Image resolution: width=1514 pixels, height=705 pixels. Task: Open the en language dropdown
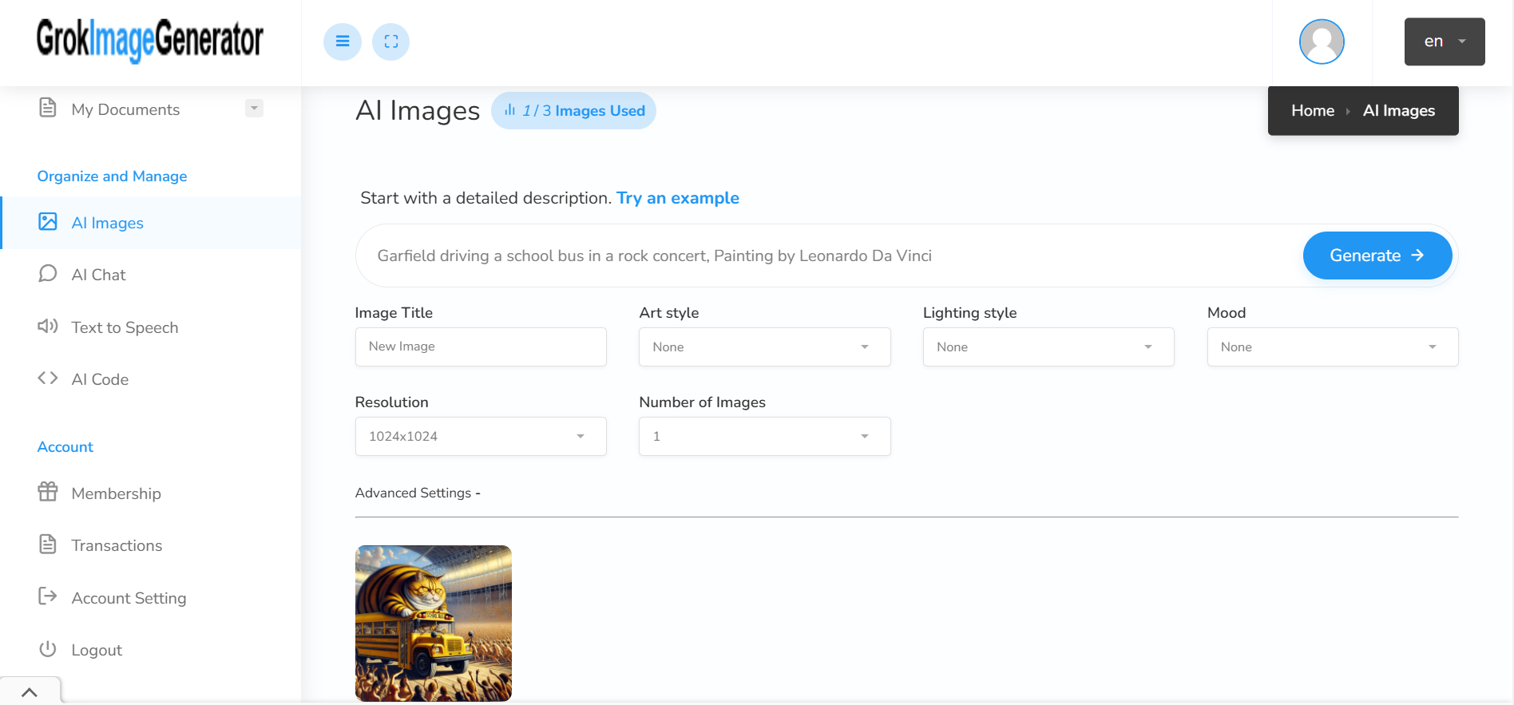(x=1445, y=42)
